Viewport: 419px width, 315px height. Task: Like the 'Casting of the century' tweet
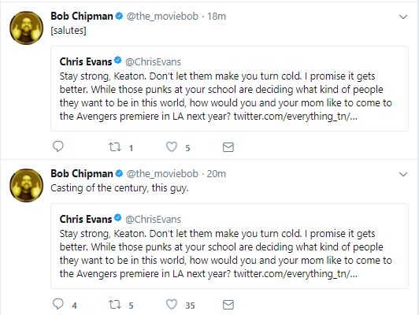pyautogui.click(x=172, y=304)
